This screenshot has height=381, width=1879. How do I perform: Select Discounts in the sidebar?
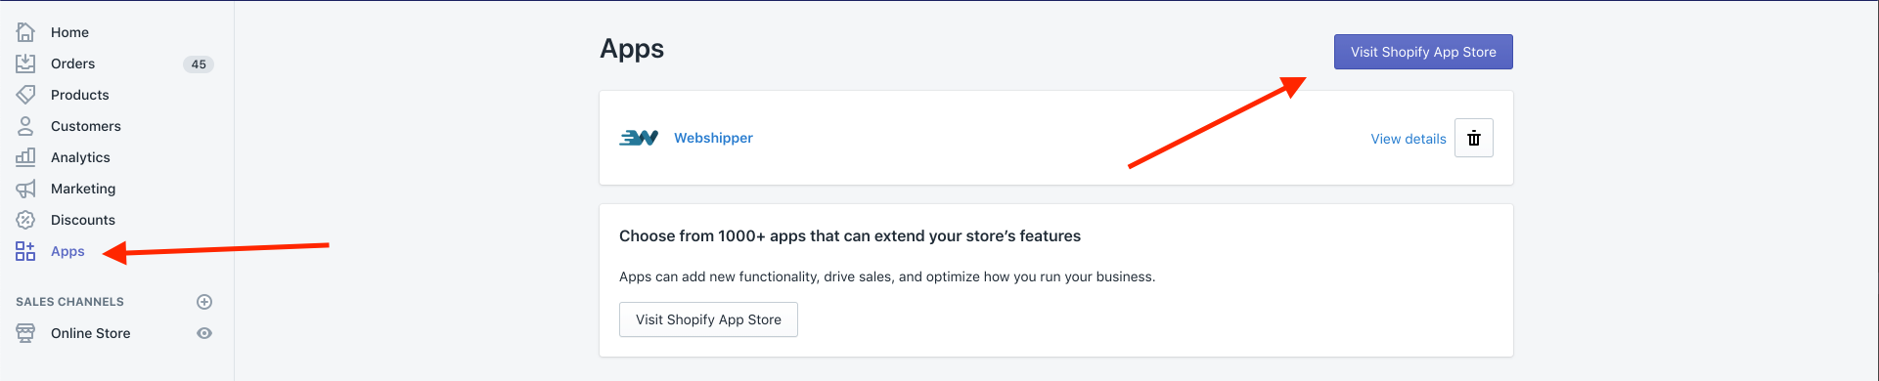click(83, 220)
